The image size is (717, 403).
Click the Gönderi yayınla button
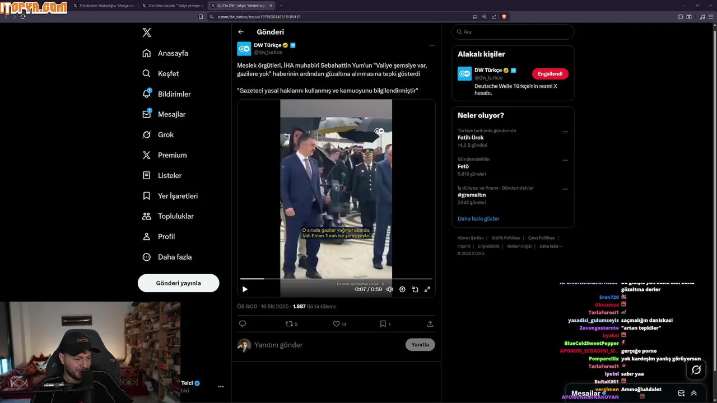coord(178,283)
